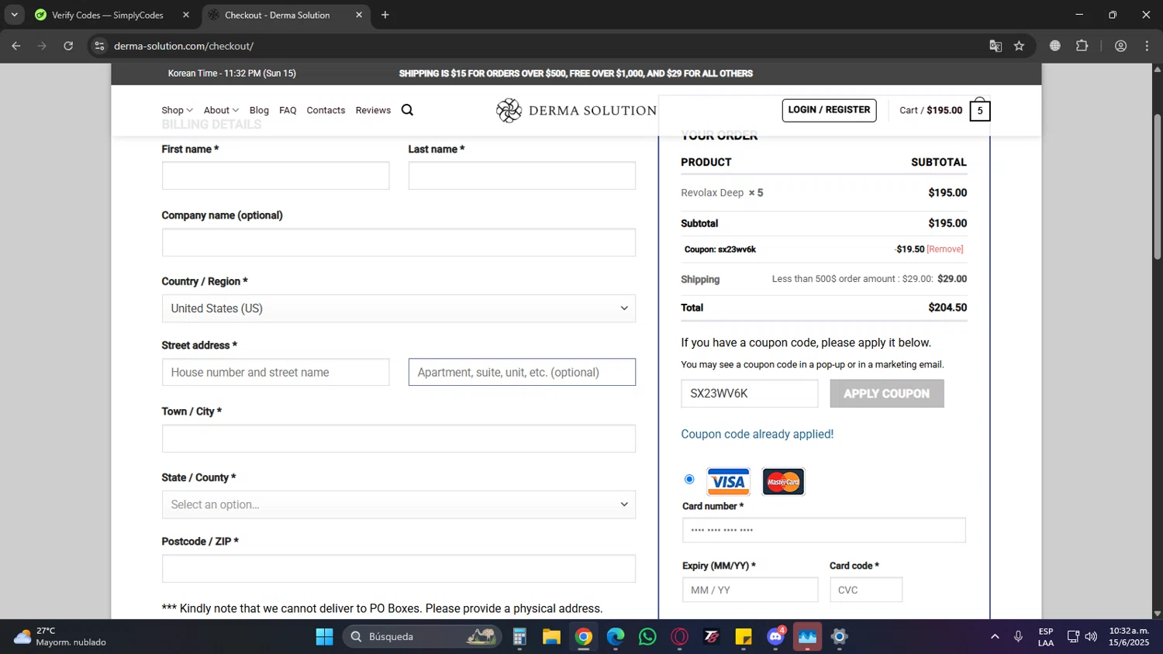Reload the checkout page
The height and width of the screenshot is (654, 1163).
68,46
